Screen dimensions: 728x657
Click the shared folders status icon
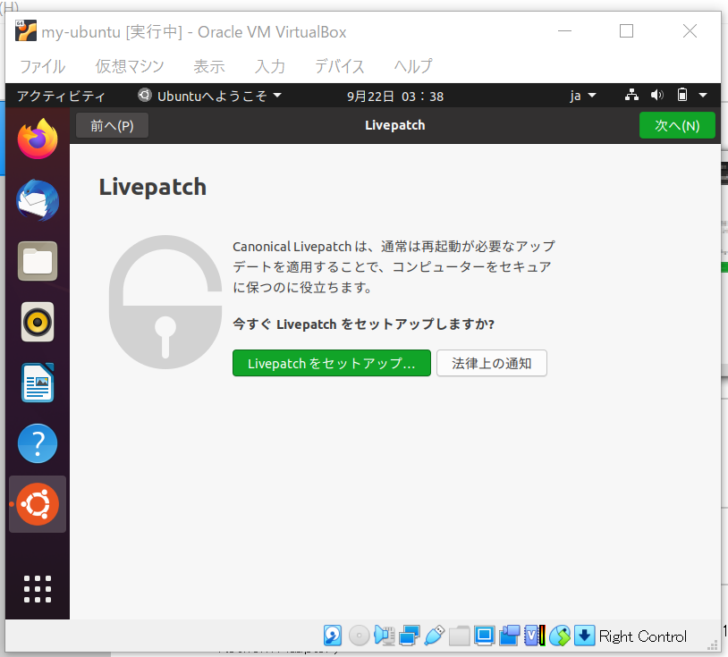[459, 636]
